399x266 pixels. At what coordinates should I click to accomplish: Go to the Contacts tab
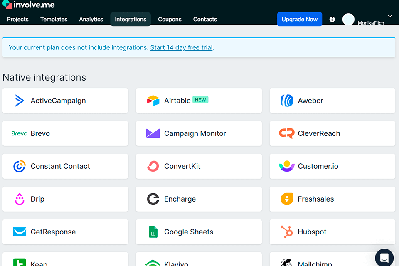(205, 20)
